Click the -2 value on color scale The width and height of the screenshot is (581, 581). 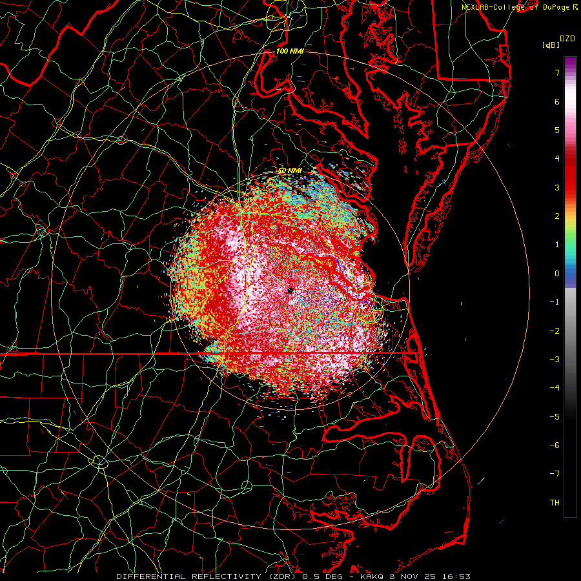[x=555, y=331]
